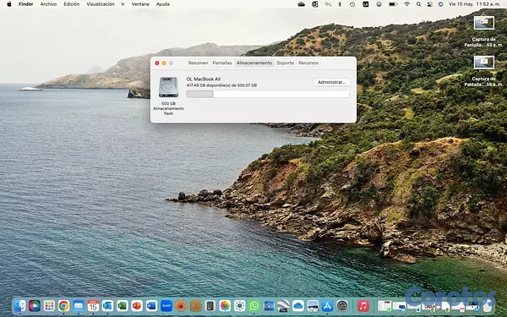Viewport: 507px width, 317px height.
Task: Open OneDrive cloud icon in the Dock
Action: (x=297, y=305)
